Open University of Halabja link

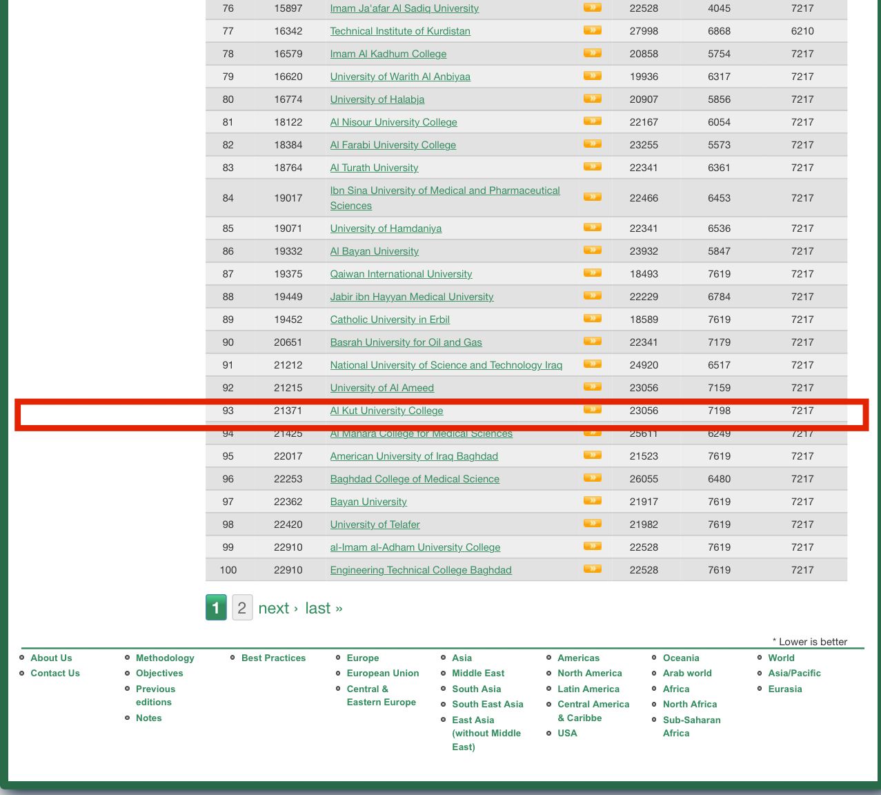[377, 99]
